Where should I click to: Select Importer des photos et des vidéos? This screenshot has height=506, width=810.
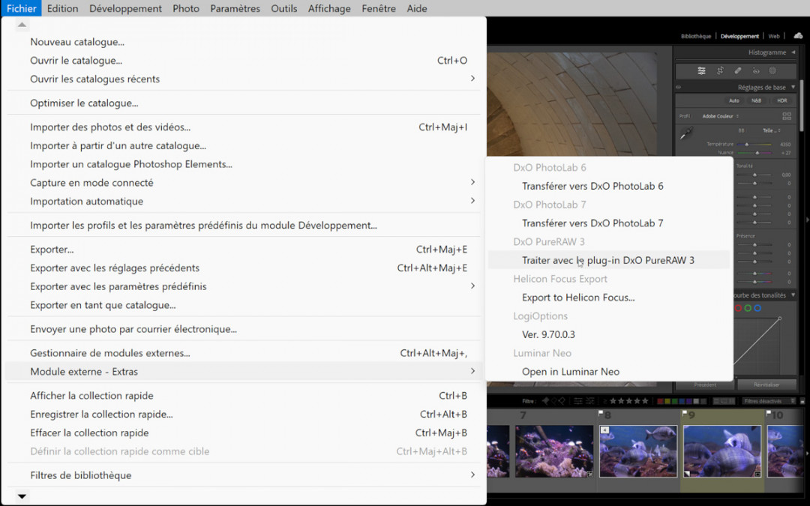click(x=243, y=127)
